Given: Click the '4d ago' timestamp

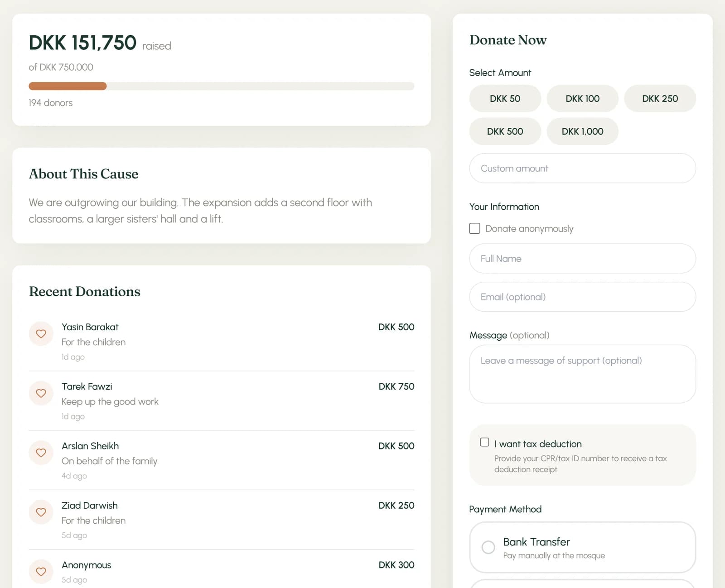Looking at the screenshot, I should (74, 476).
